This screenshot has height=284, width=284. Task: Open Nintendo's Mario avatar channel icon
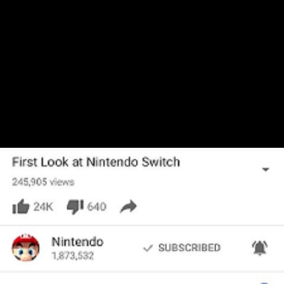click(26, 248)
